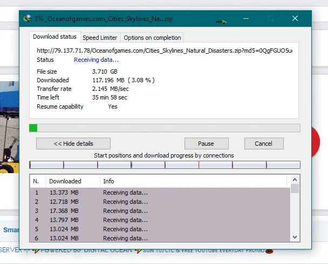The height and width of the screenshot is (264, 328).
Task: Pause the current download
Action: click(x=206, y=144)
